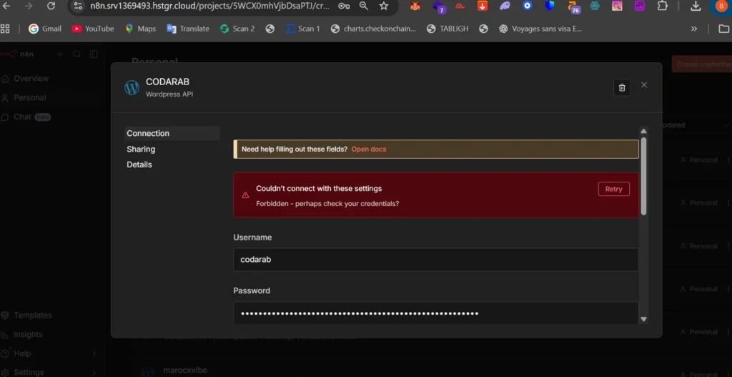The width and height of the screenshot is (732, 377).
Task: Open TABLIGH bookmark
Action: 447,29
